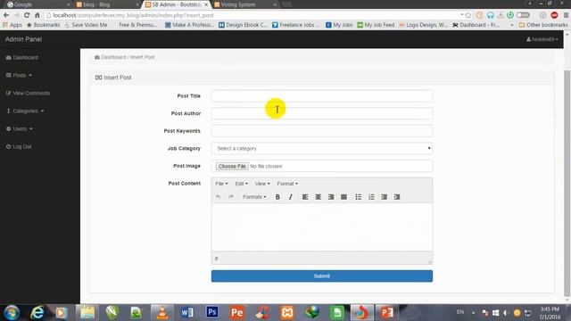Open the My Jobs bookmark
Screen dimensions: 571x321
(x=339, y=25)
